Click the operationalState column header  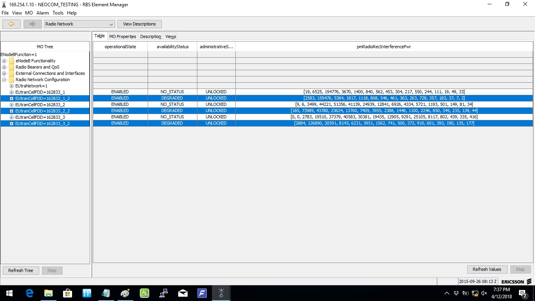(x=120, y=47)
